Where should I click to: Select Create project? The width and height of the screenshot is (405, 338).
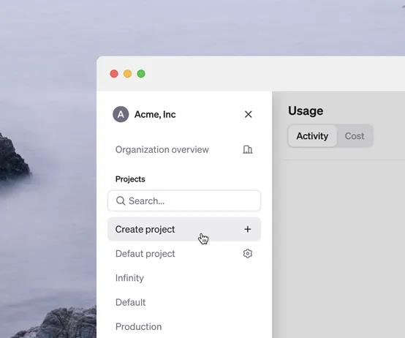pos(184,229)
